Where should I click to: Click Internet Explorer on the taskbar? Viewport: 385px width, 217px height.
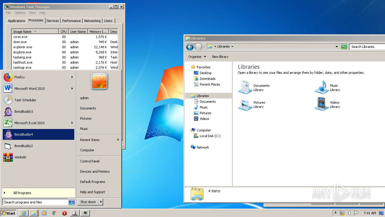pyautogui.click(x=24, y=213)
